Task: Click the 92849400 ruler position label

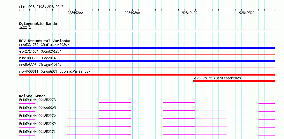Action: tap(190, 13)
